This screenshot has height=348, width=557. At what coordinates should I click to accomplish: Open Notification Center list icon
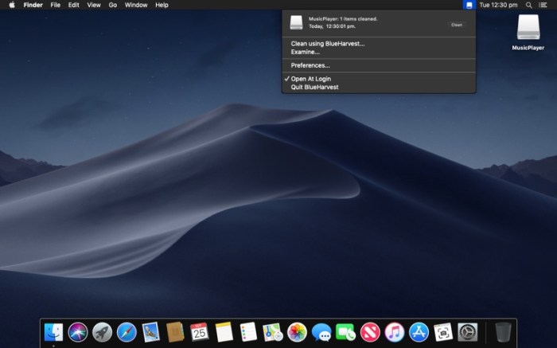pyautogui.click(x=543, y=5)
